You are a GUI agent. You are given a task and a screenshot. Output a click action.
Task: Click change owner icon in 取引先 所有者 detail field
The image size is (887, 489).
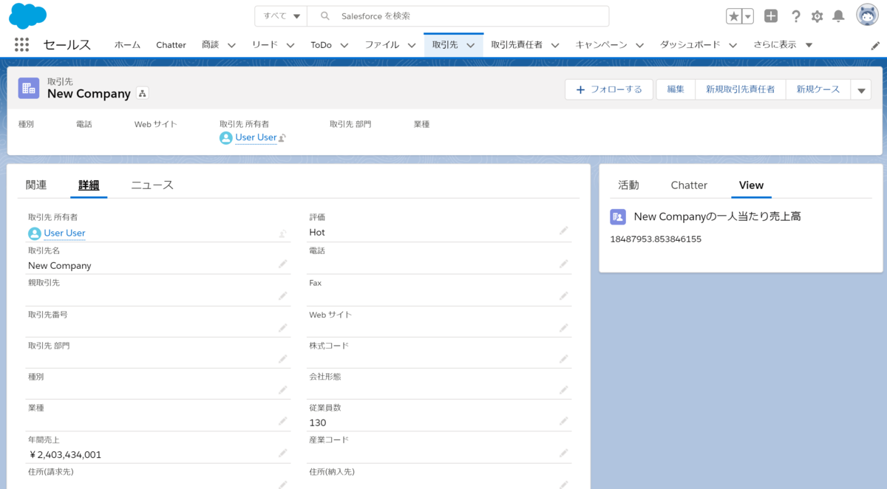(282, 233)
